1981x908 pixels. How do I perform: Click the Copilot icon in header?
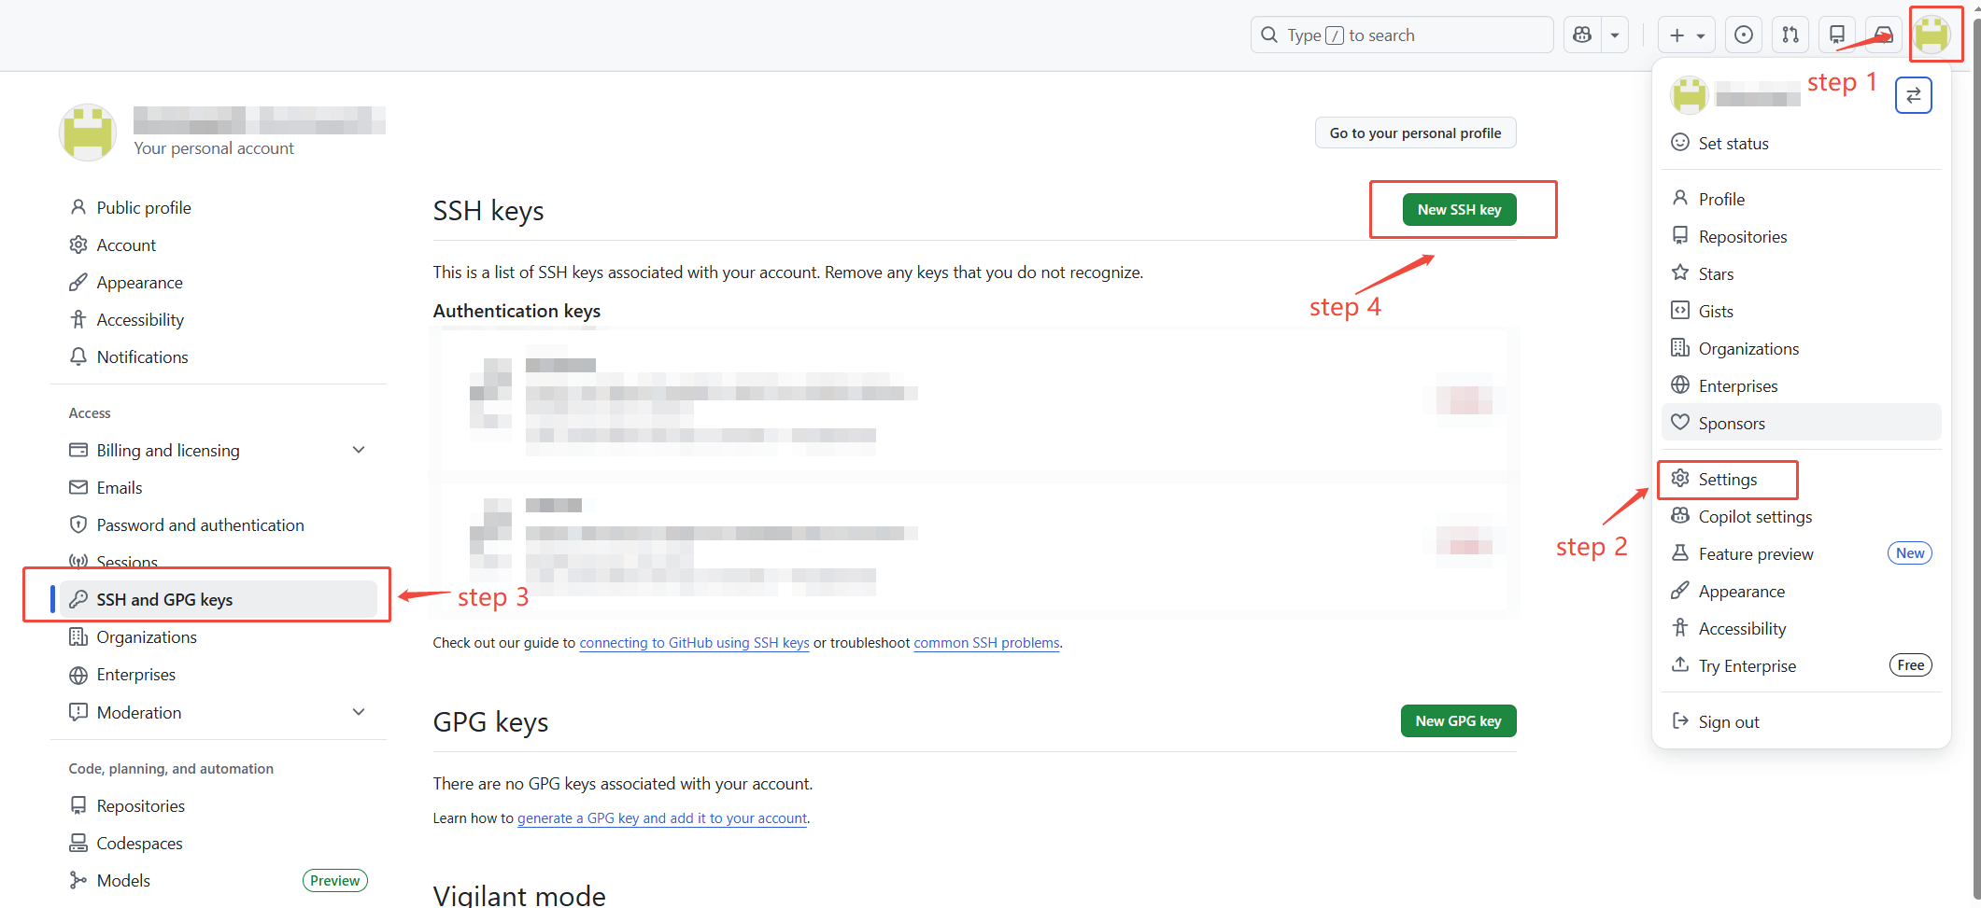click(x=1582, y=35)
